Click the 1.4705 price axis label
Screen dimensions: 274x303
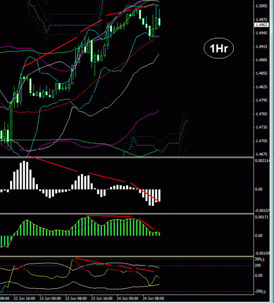point(261,141)
